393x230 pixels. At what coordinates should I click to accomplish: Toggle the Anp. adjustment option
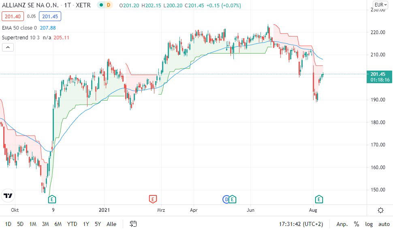click(342, 224)
